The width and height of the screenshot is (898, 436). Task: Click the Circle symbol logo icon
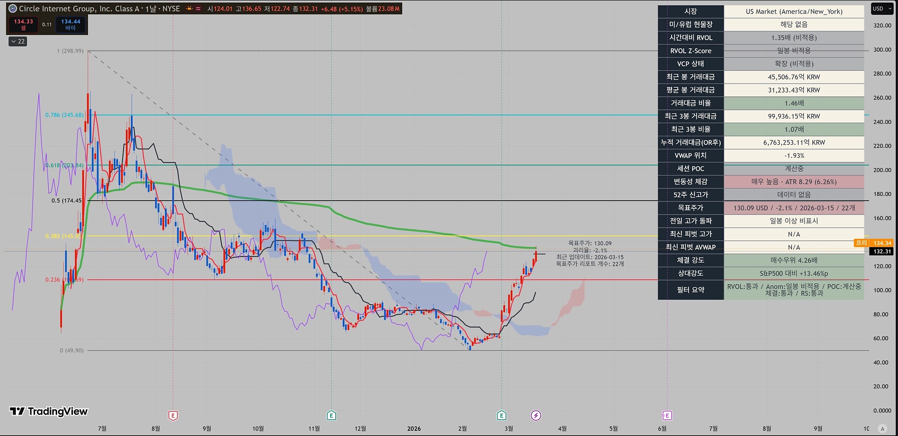click(x=13, y=8)
